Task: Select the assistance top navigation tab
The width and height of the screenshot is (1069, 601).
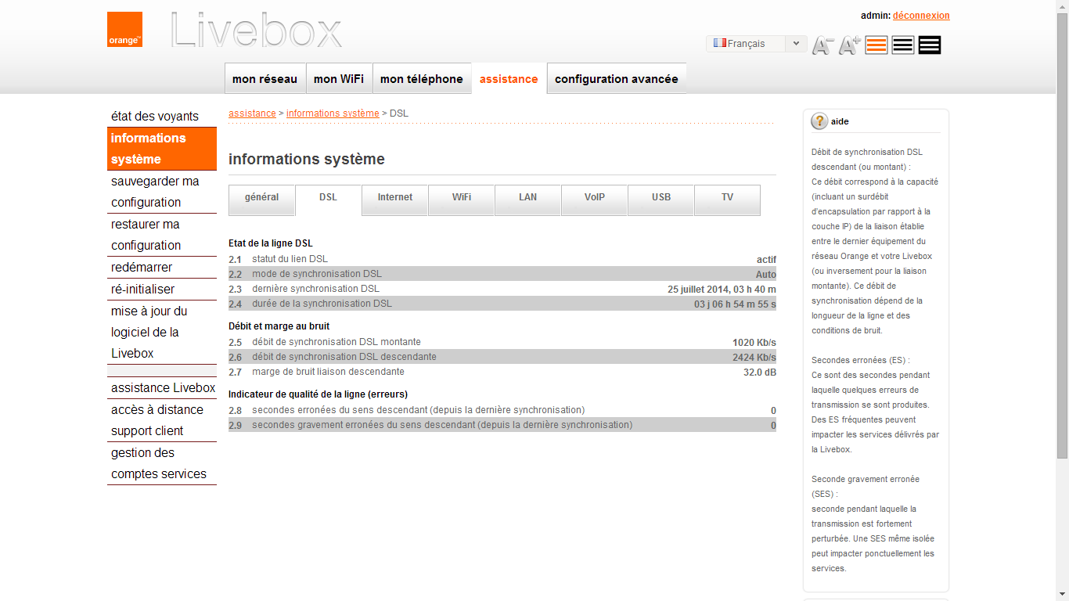Action: (509, 79)
